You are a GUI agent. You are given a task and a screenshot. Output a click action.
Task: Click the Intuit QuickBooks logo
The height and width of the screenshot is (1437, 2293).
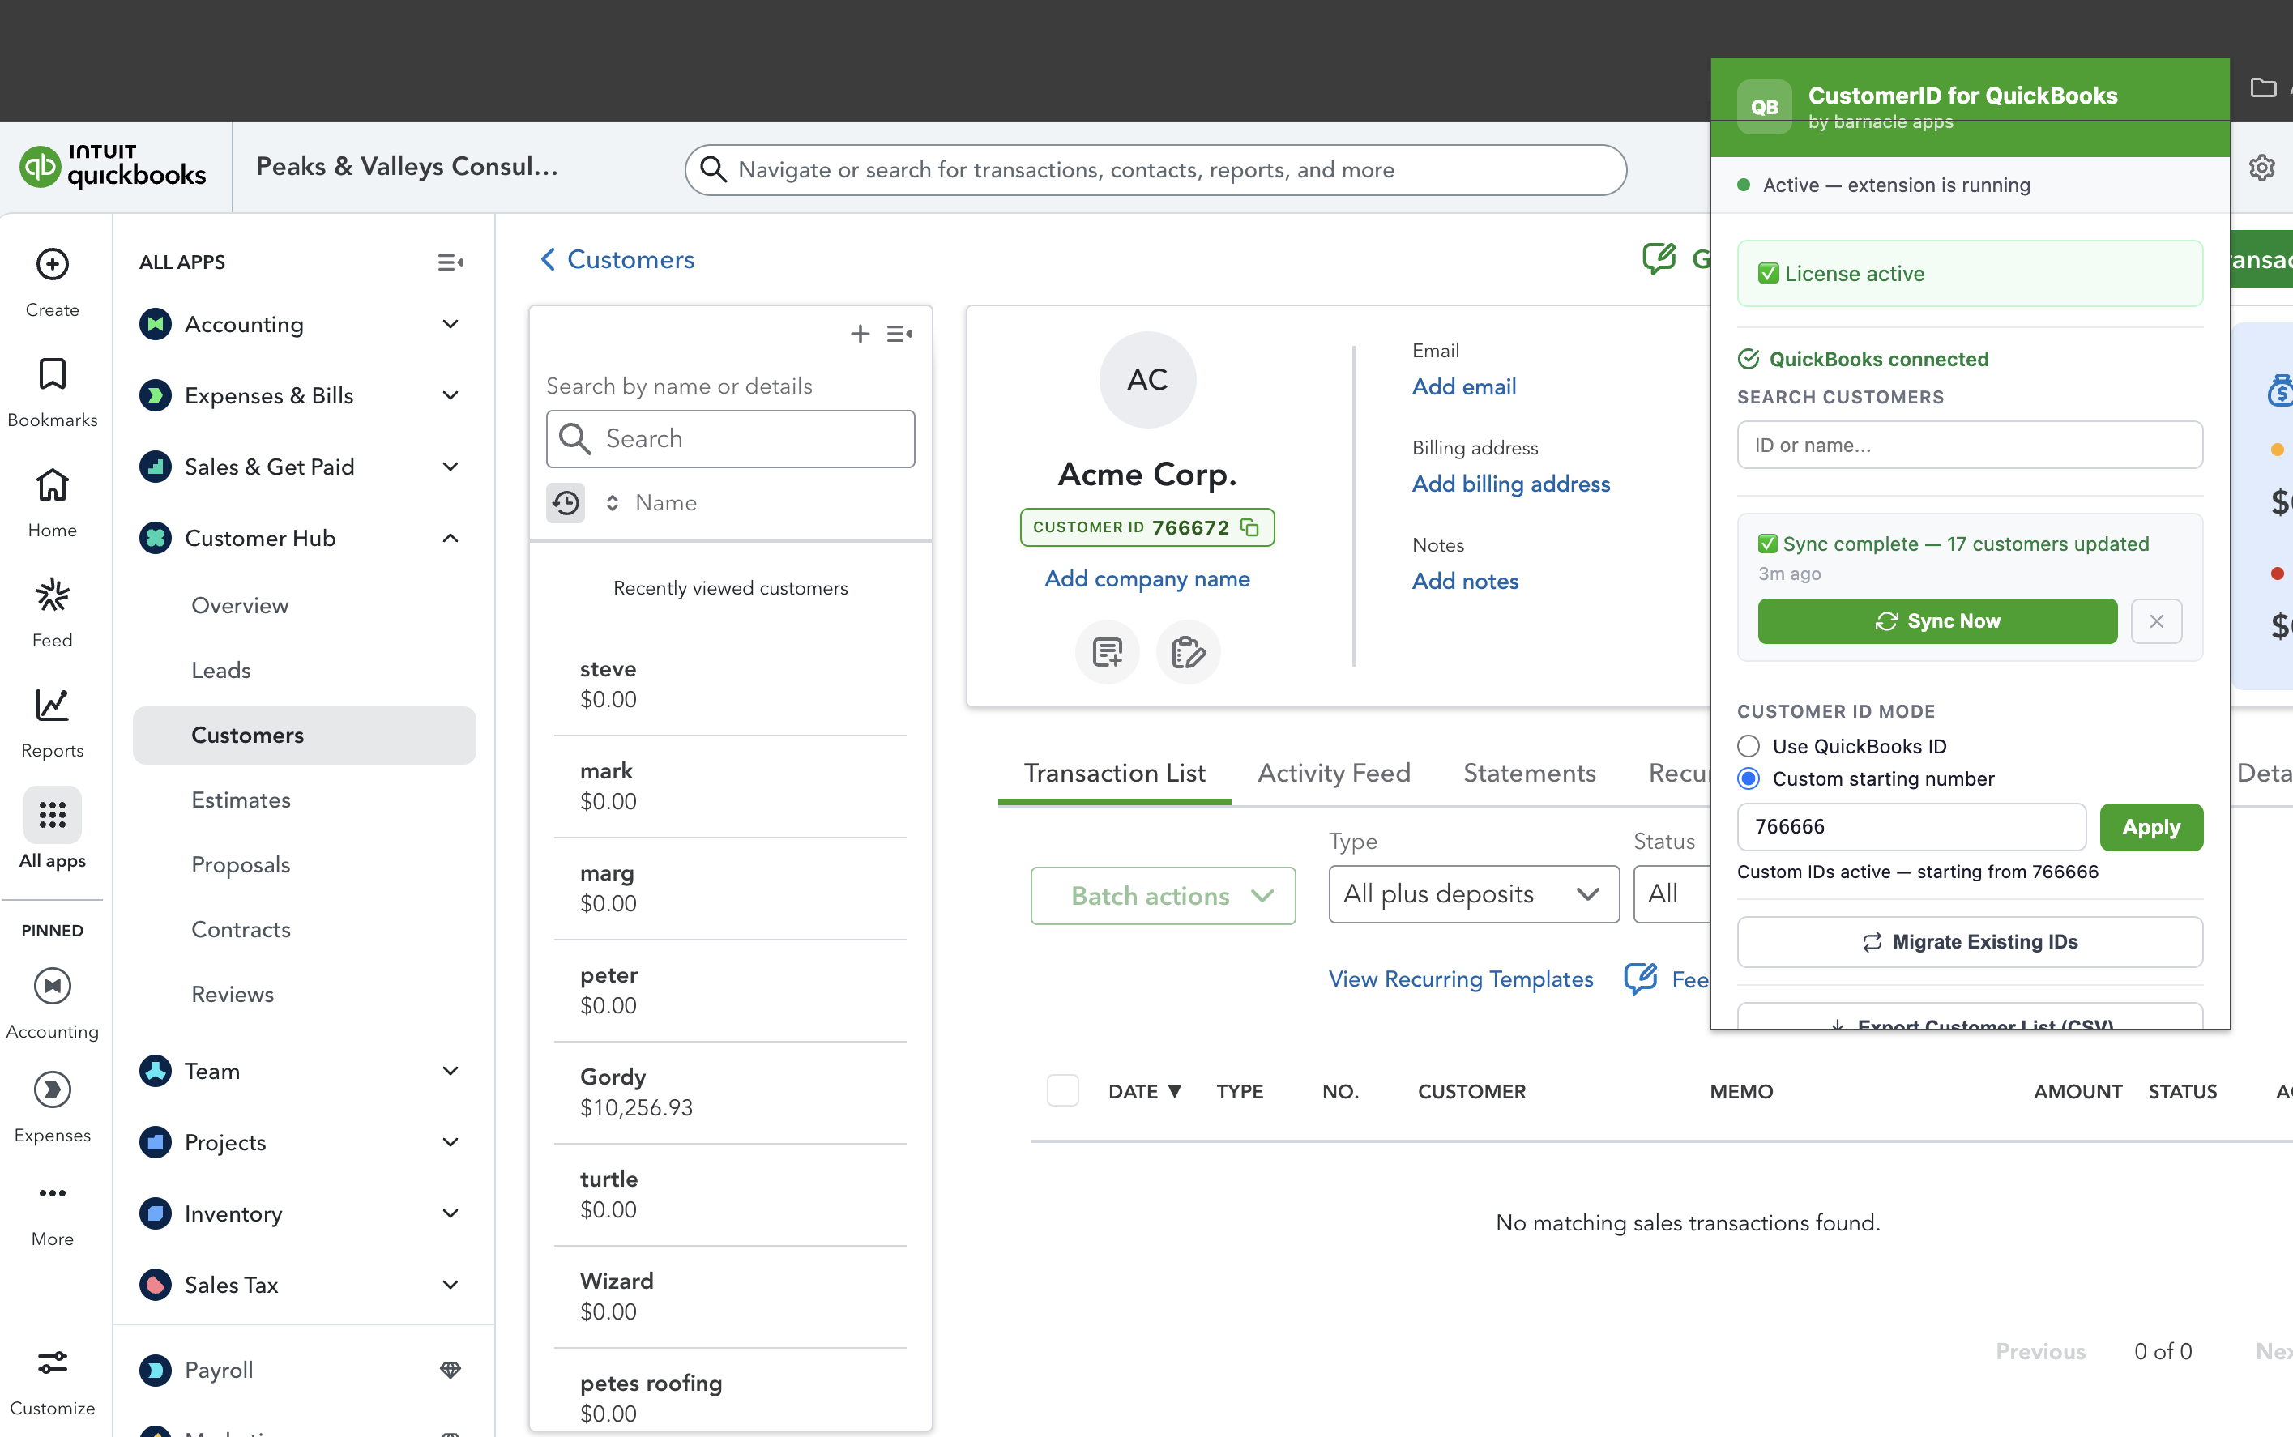tap(113, 166)
